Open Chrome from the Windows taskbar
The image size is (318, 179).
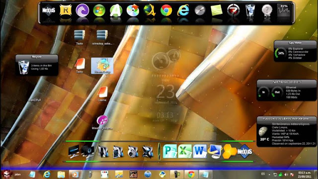pos(191,175)
